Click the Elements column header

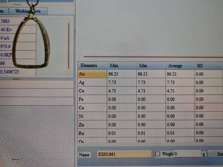(89, 66)
